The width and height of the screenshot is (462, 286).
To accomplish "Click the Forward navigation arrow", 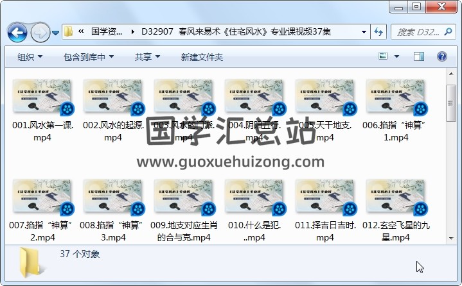I will click(39, 32).
